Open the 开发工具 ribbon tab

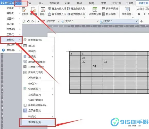117,3
